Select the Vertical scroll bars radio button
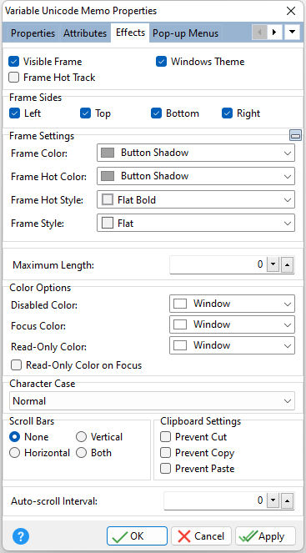This screenshot has height=553, width=306. [81, 437]
